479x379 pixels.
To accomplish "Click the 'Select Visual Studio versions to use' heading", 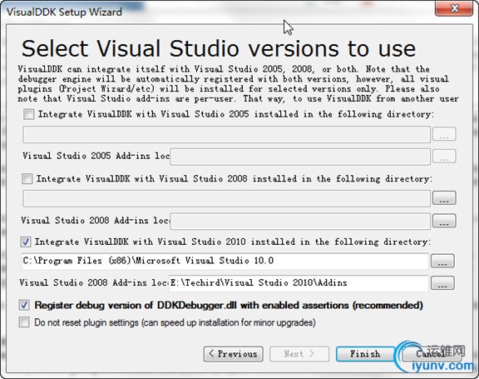I will click(219, 48).
